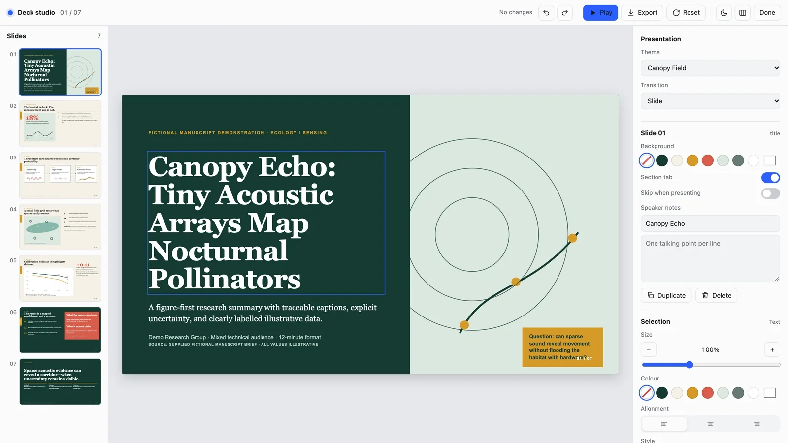Align text right icon

tap(756, 424)
